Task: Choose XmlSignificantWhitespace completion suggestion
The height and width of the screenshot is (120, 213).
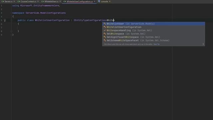Action: [x=153, y=37]
